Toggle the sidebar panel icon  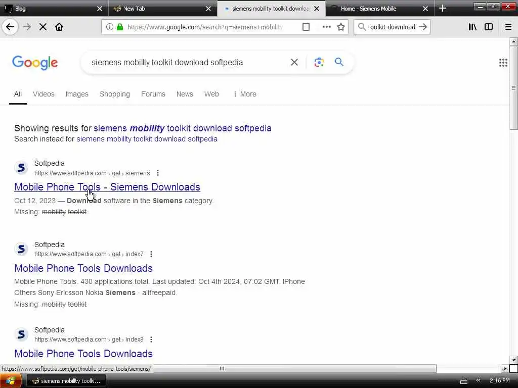489,27
